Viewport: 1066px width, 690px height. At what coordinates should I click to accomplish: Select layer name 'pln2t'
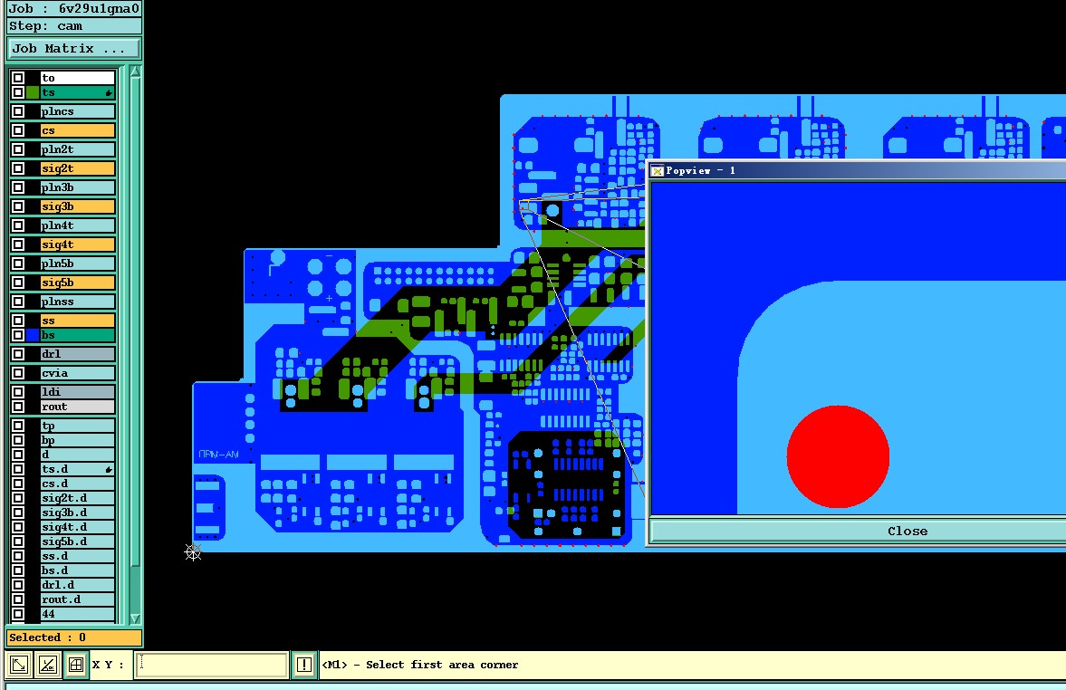[x=78, y=149]
